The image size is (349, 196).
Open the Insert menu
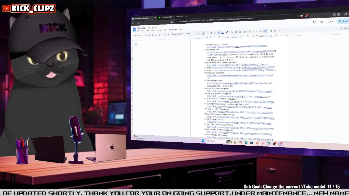(x=153, y=30)
